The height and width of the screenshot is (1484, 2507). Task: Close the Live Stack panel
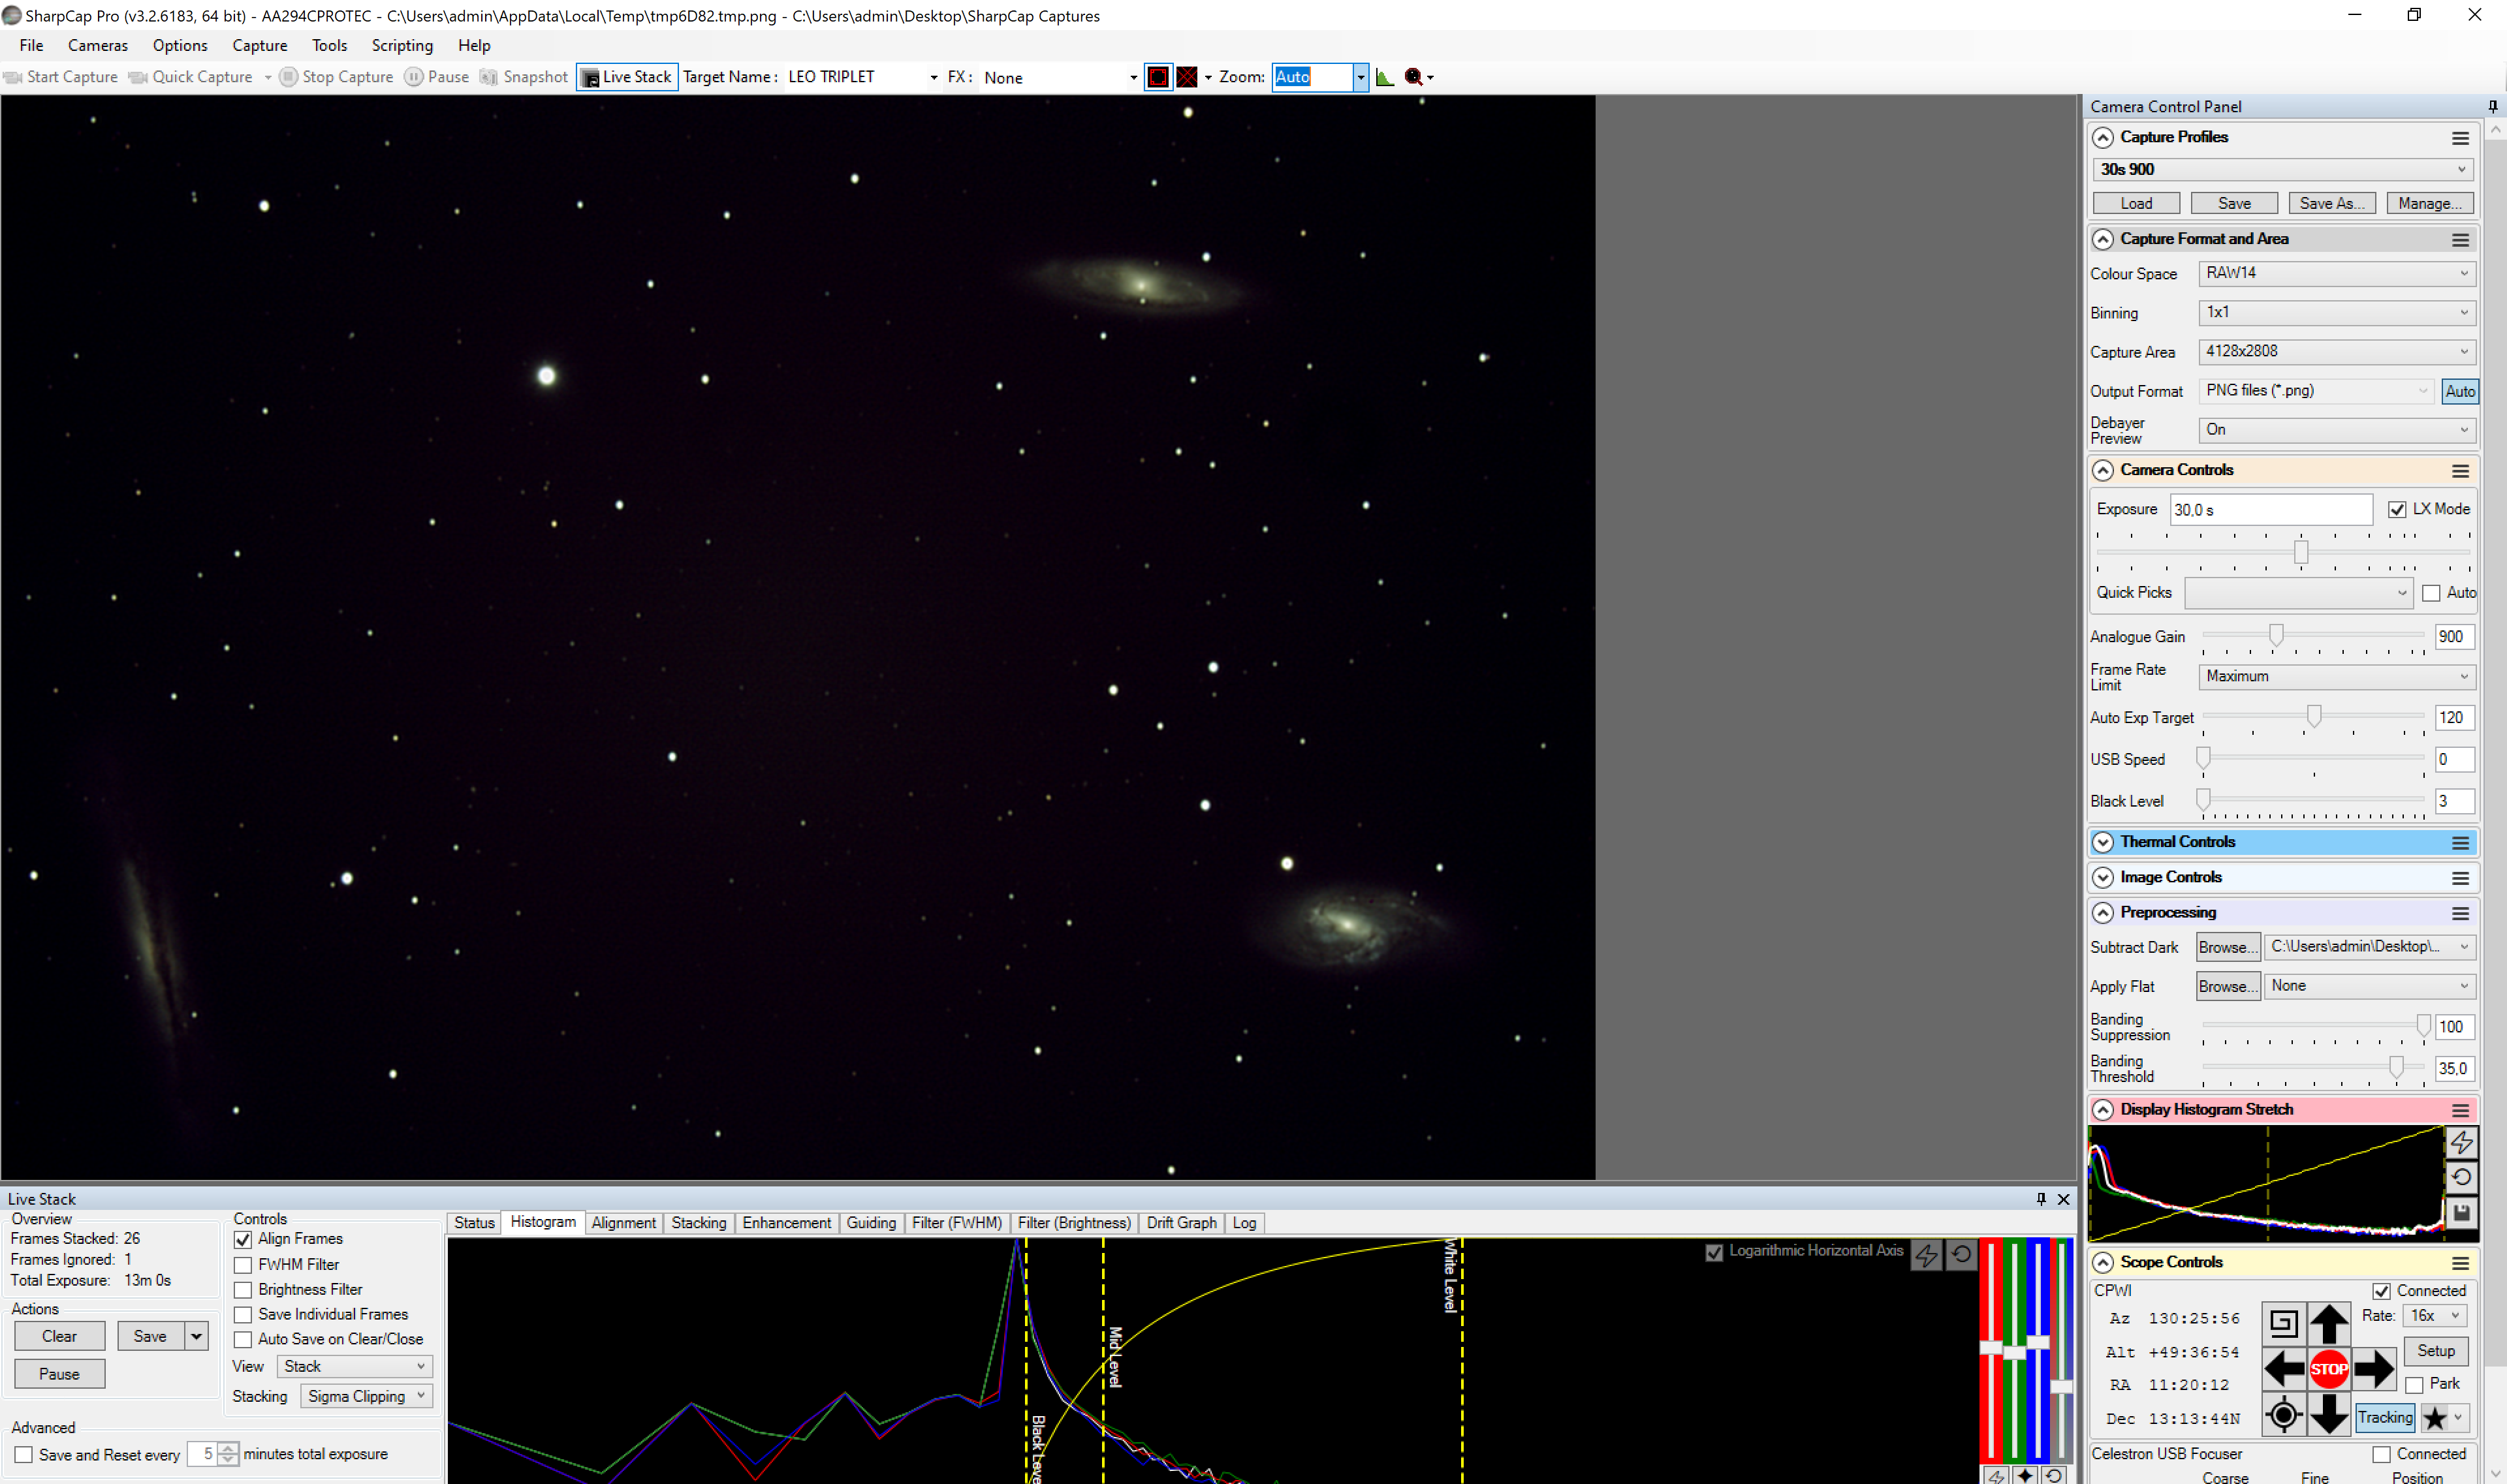click(2063, 1199)
